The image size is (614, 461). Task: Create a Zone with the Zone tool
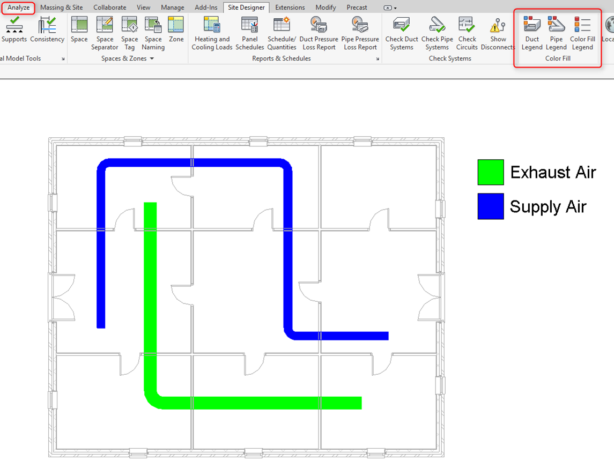tap(176, 32)
